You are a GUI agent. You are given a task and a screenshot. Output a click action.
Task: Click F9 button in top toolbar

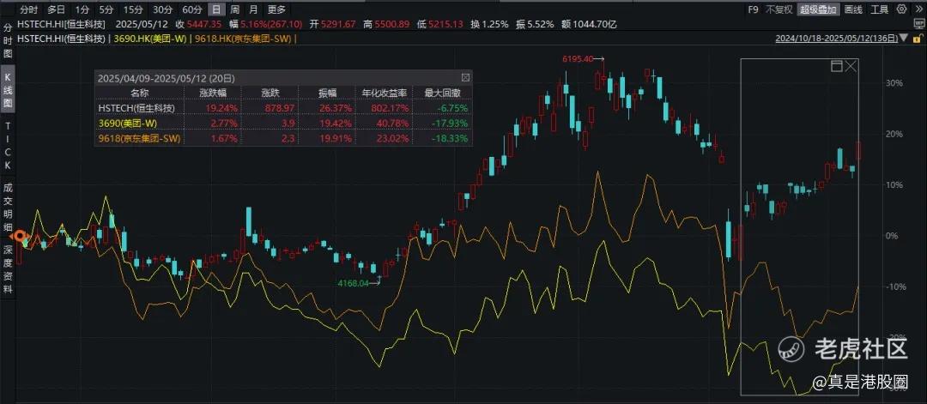pos(753,9)
